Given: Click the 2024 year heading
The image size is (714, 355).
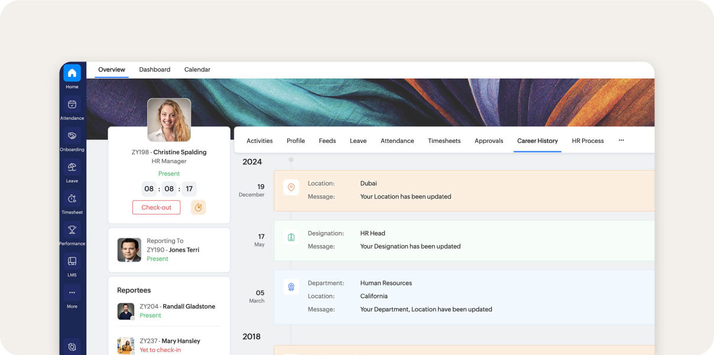Looking at the screenshot, I should click(252, 162).
